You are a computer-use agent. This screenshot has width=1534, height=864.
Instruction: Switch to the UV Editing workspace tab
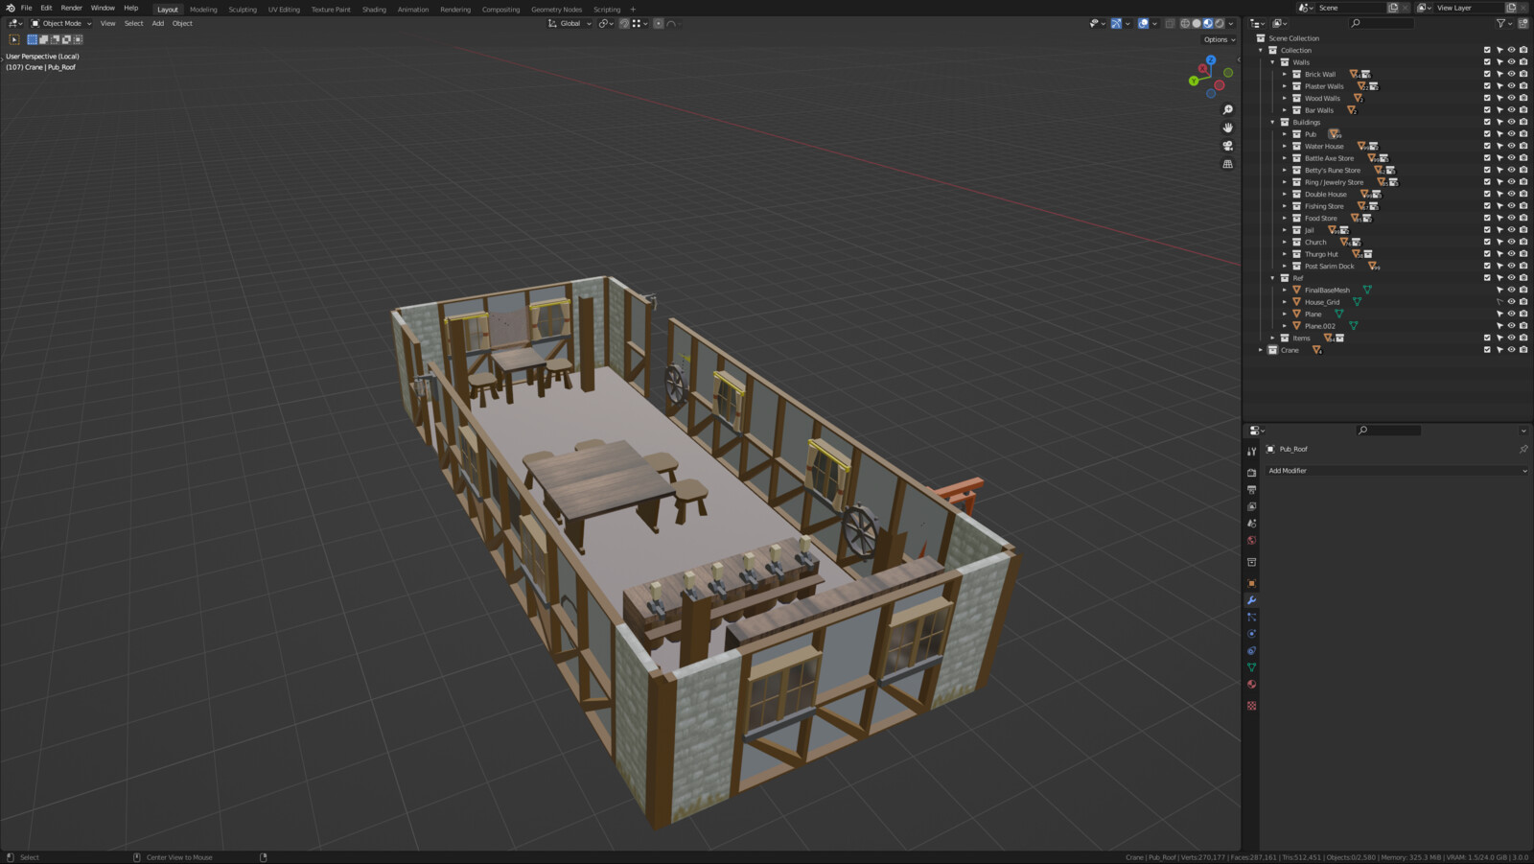tap(284, 10)
